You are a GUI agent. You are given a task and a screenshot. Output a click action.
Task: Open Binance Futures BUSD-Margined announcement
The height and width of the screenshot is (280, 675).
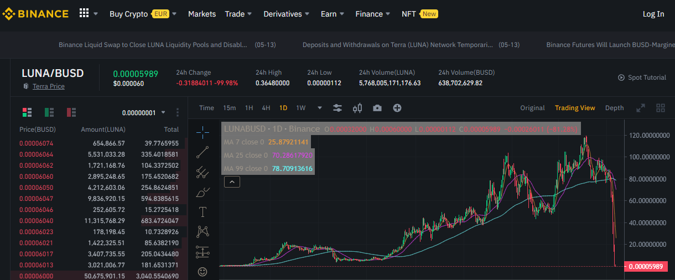(x=610, y=45)
